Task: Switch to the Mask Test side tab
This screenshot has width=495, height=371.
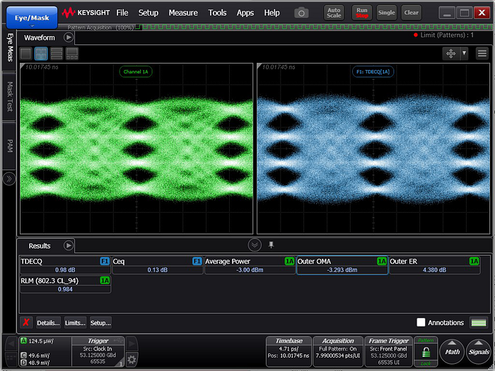Action: (x=10, y=98)
